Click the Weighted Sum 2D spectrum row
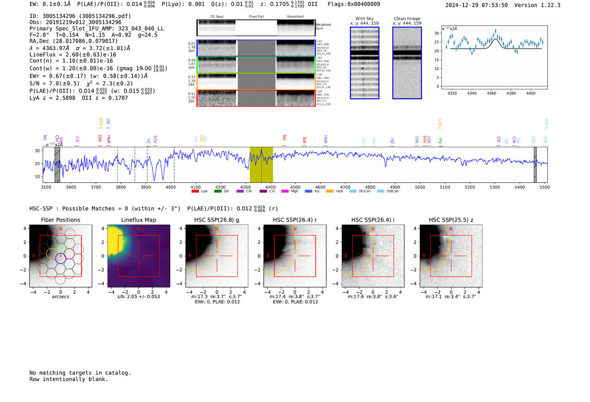The image size is (590, 402). [x=256, y=28]
